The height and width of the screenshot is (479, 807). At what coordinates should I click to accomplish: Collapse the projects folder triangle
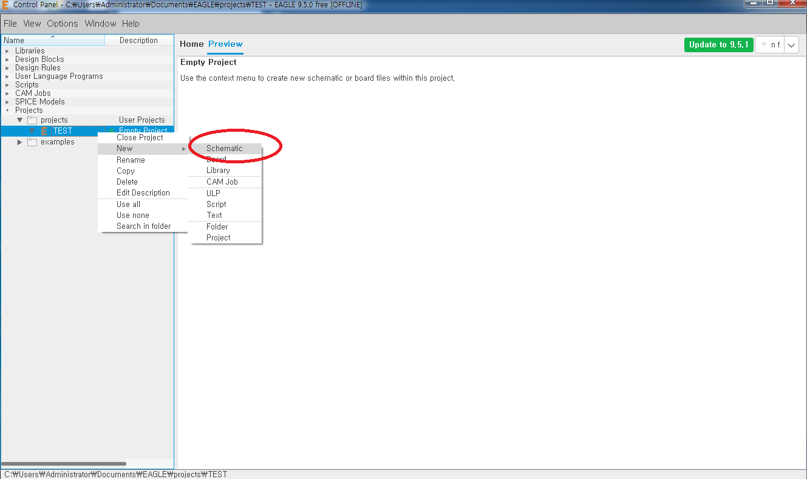click(20, 120)
